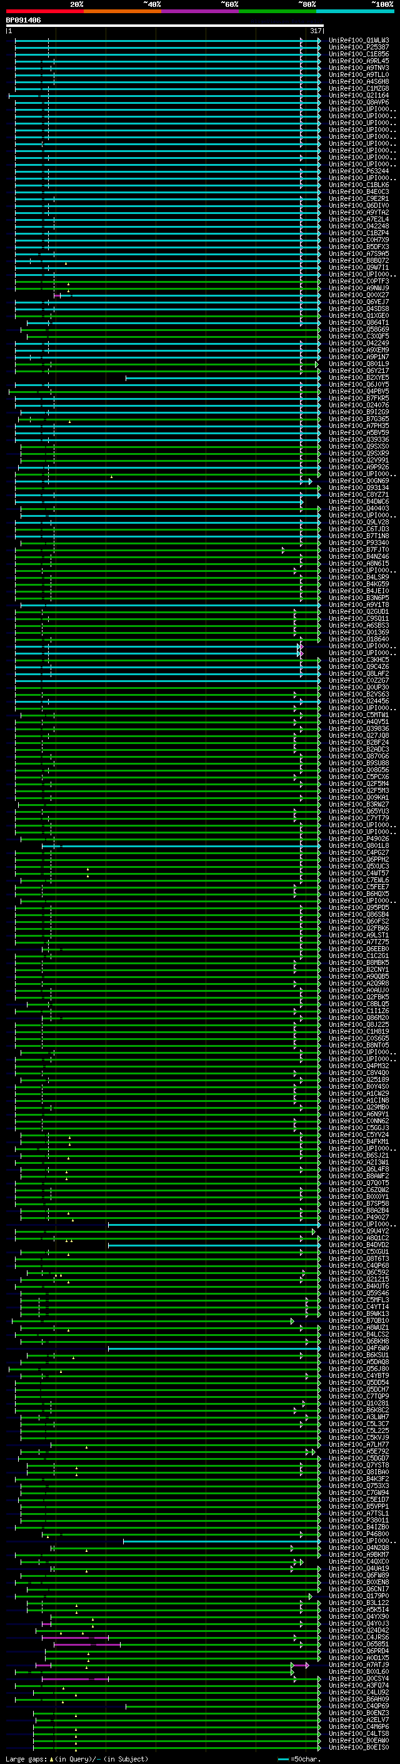Select hit label UniRef100_A2ELV7

pyautogui.click(x=359, y=1720)
